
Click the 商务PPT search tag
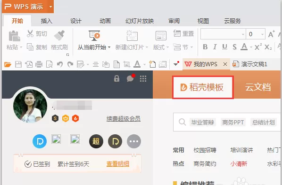pyautogui.click(x=233, y=123)
